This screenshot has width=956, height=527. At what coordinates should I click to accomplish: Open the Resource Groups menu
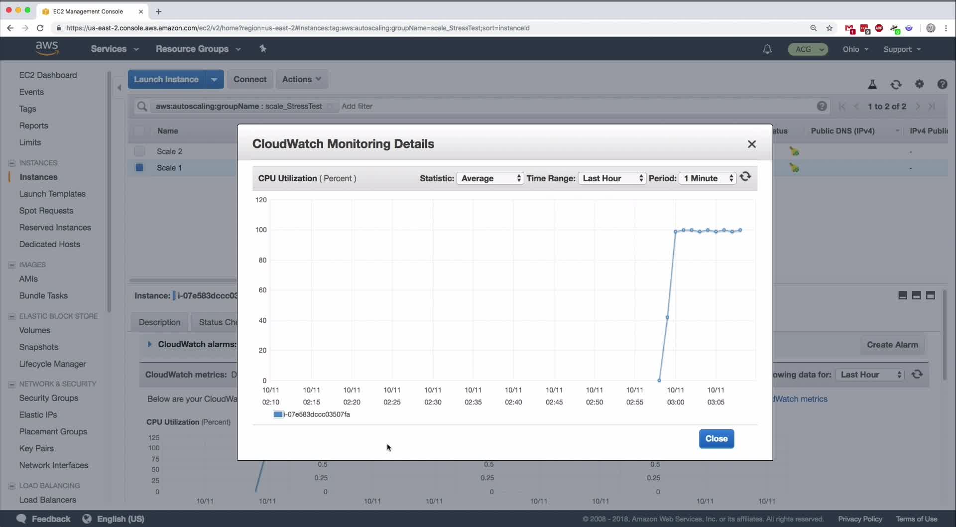tap(198, 49)
